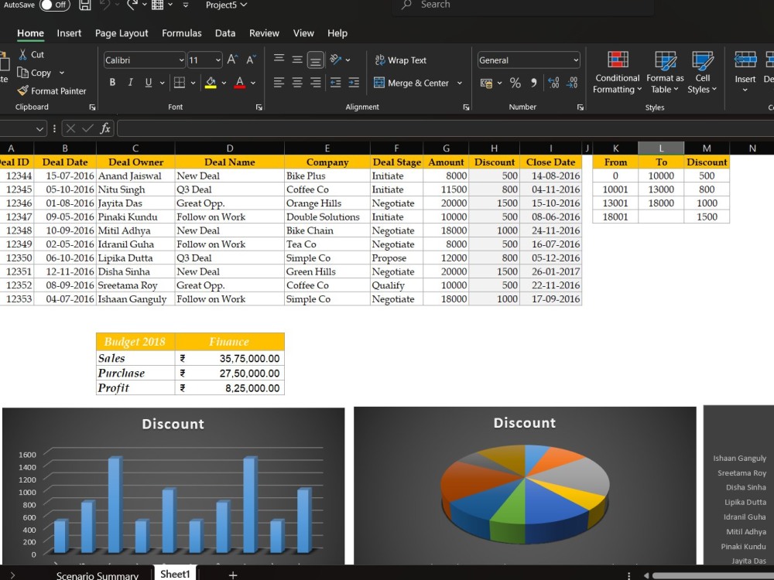Click Top Align icon
Image resolution: width=774 pixels, height=580 pixels.
(279, 60)
